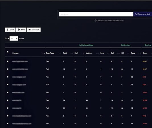
Task: Click the clock icon beside scans left notice
Action: click(x=96, y=20)
